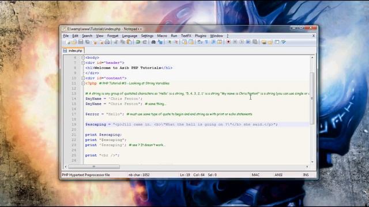Save the document with the Save icon
The image size is (369, 207).
pos(81,42)
